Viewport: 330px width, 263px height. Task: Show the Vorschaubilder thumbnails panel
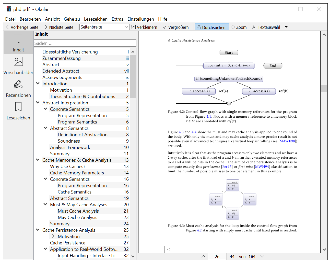click(18, 65)
